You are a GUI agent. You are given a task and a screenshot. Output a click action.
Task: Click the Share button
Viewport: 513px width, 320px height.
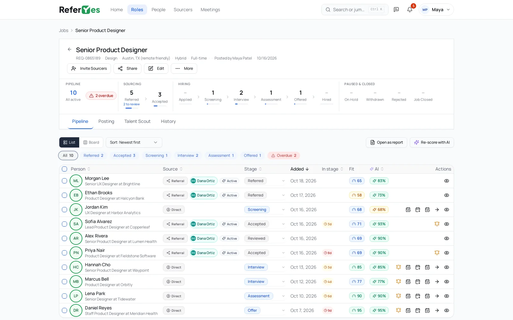coord(127,68)
